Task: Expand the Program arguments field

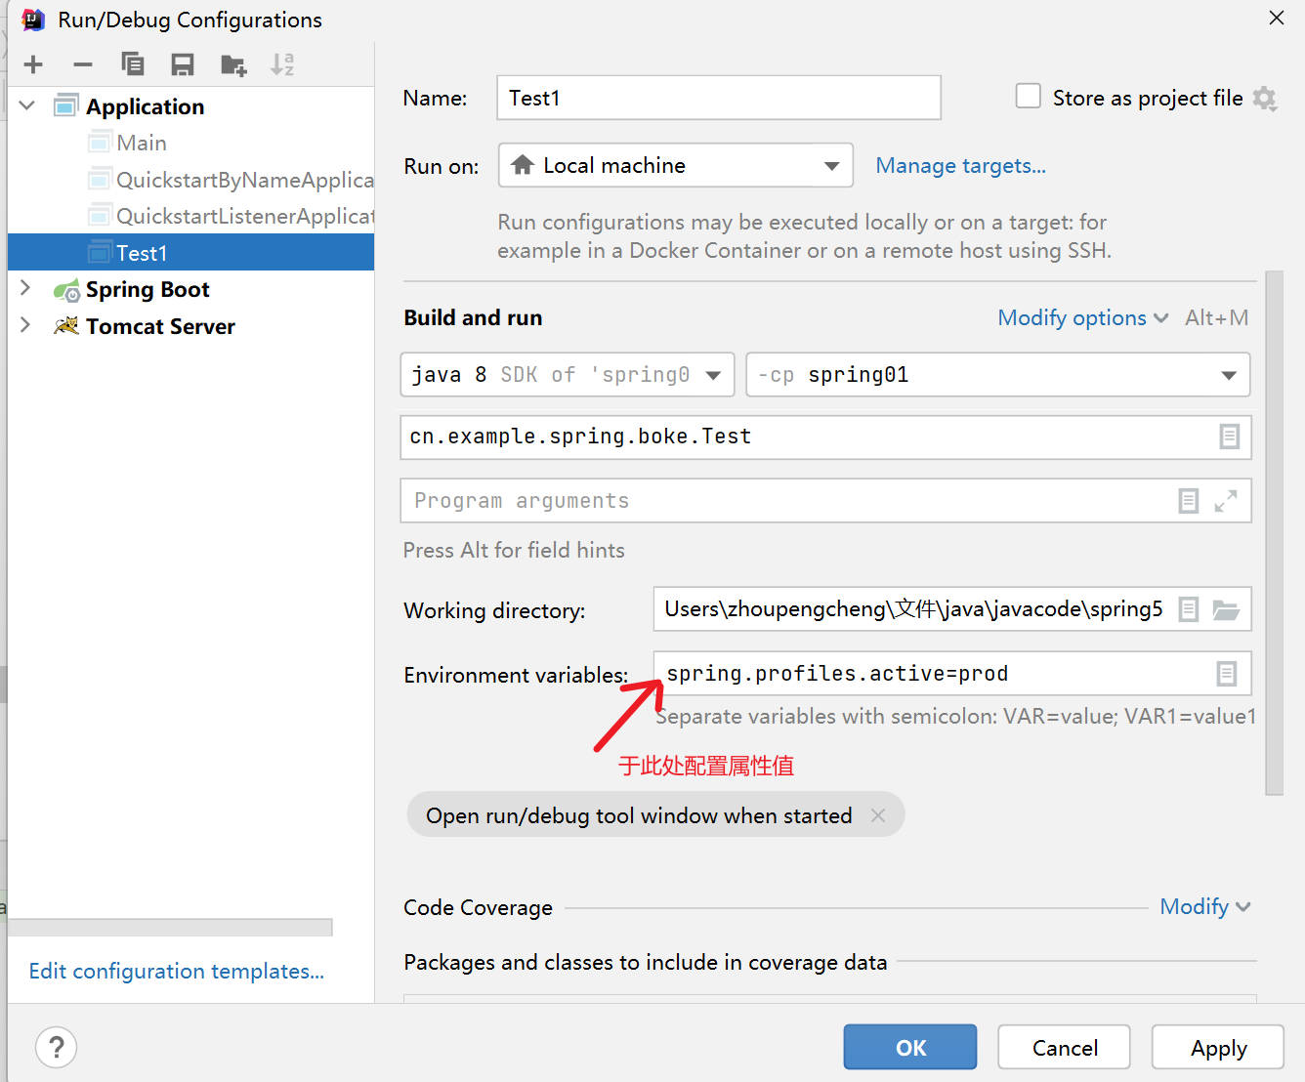Action: pyautogui.click(x=1225, y=501)
